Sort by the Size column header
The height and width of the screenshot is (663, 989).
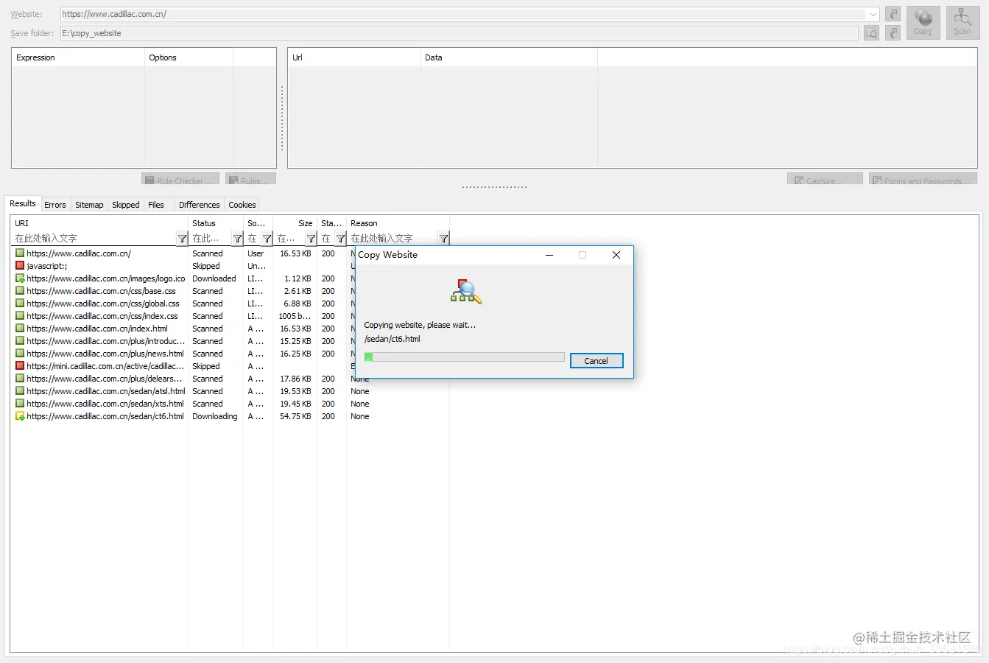[x=295, y=223]
